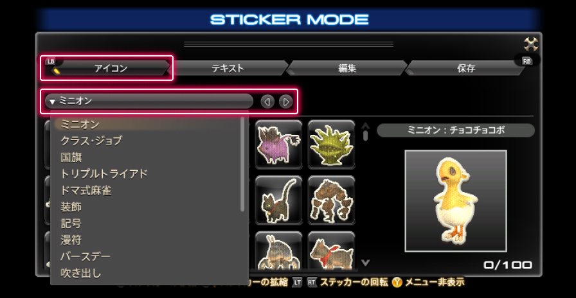Image resolution: width=576 pixels, height=298 pixels.
Task: Select the purple pig minion sticker
Action: (279, 145)
